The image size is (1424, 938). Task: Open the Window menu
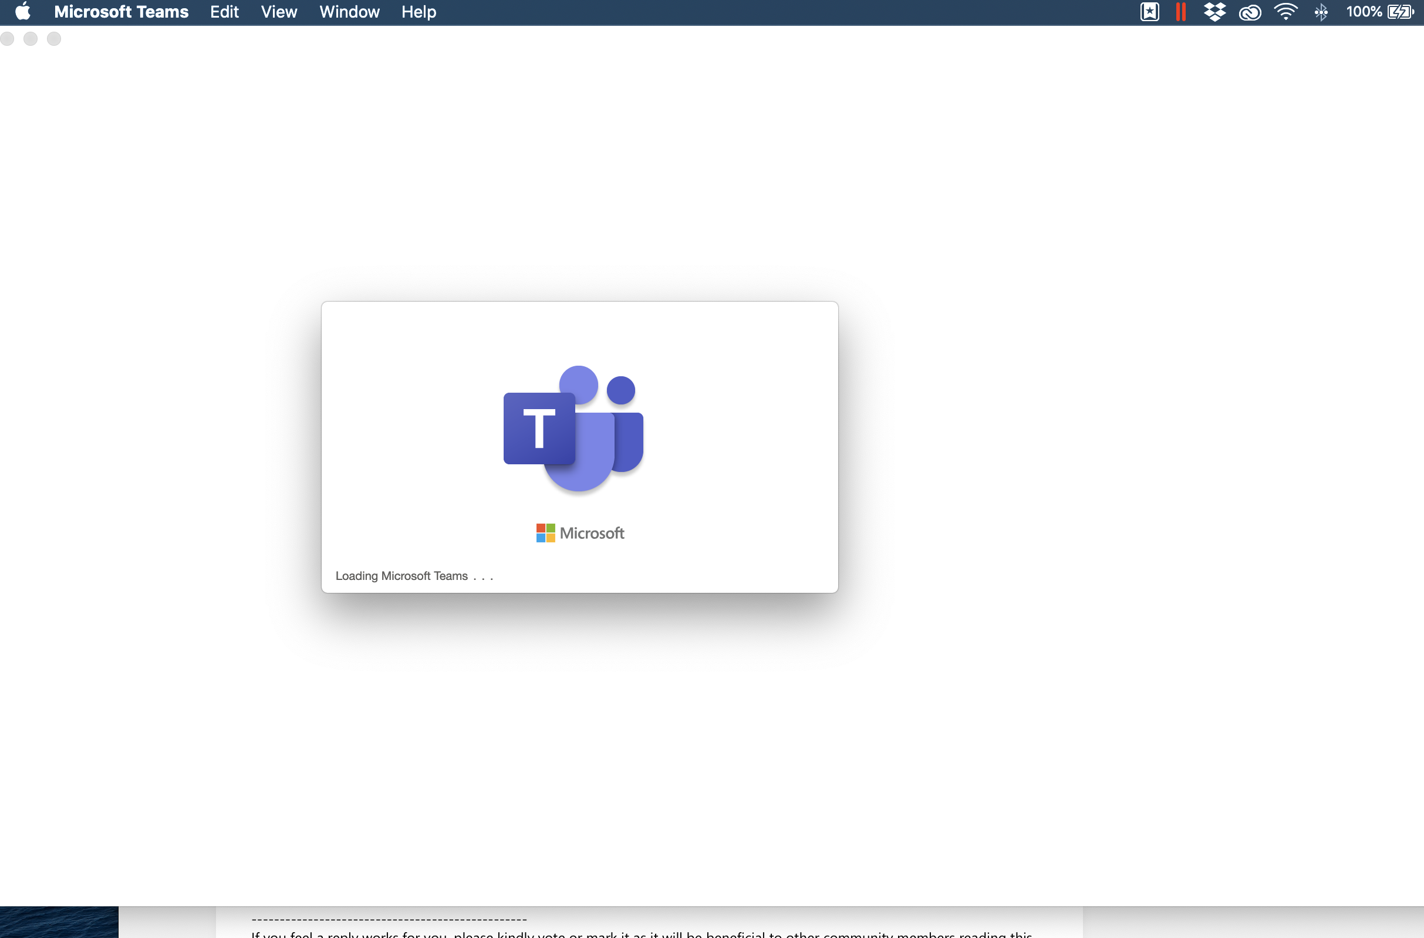(x=349, y=12)
